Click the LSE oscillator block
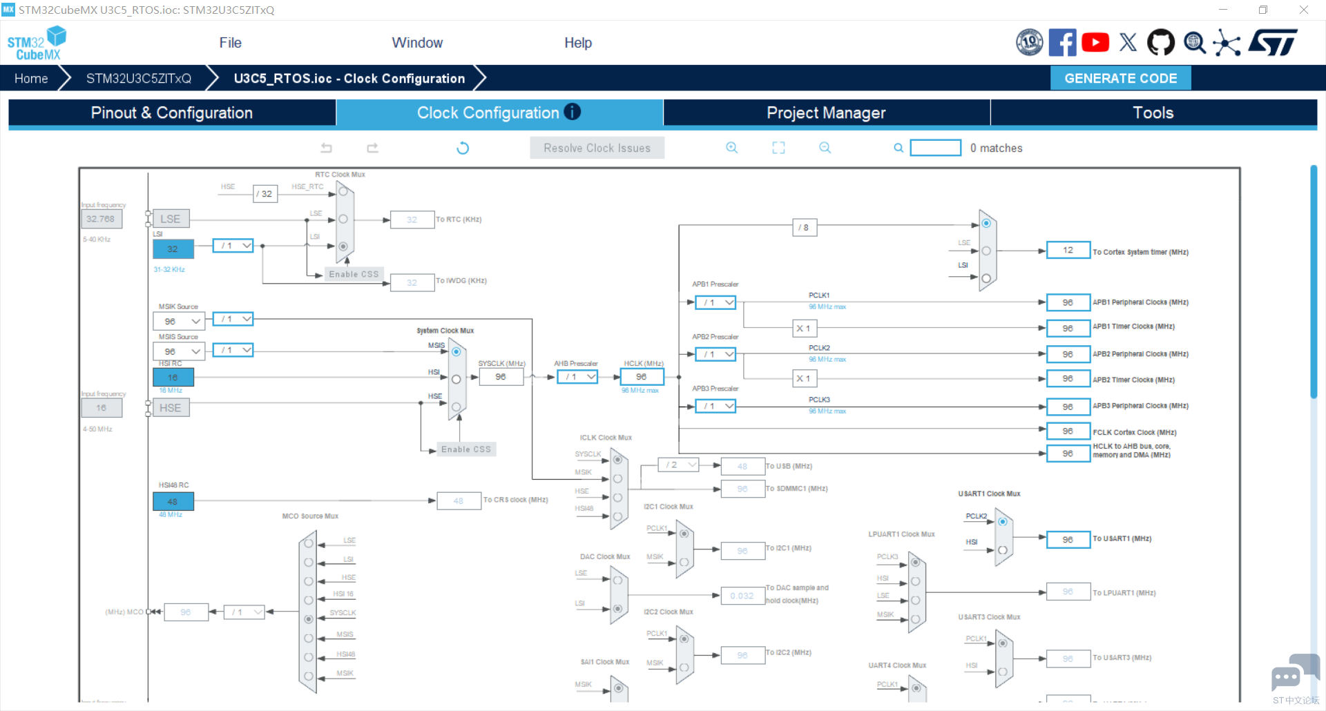 (x=171, y=219)
